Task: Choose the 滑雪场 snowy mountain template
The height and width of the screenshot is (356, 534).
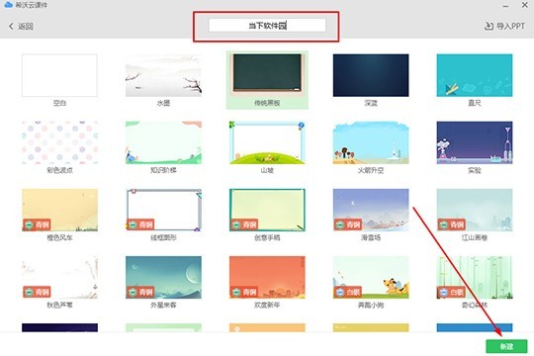Action: 371,210
